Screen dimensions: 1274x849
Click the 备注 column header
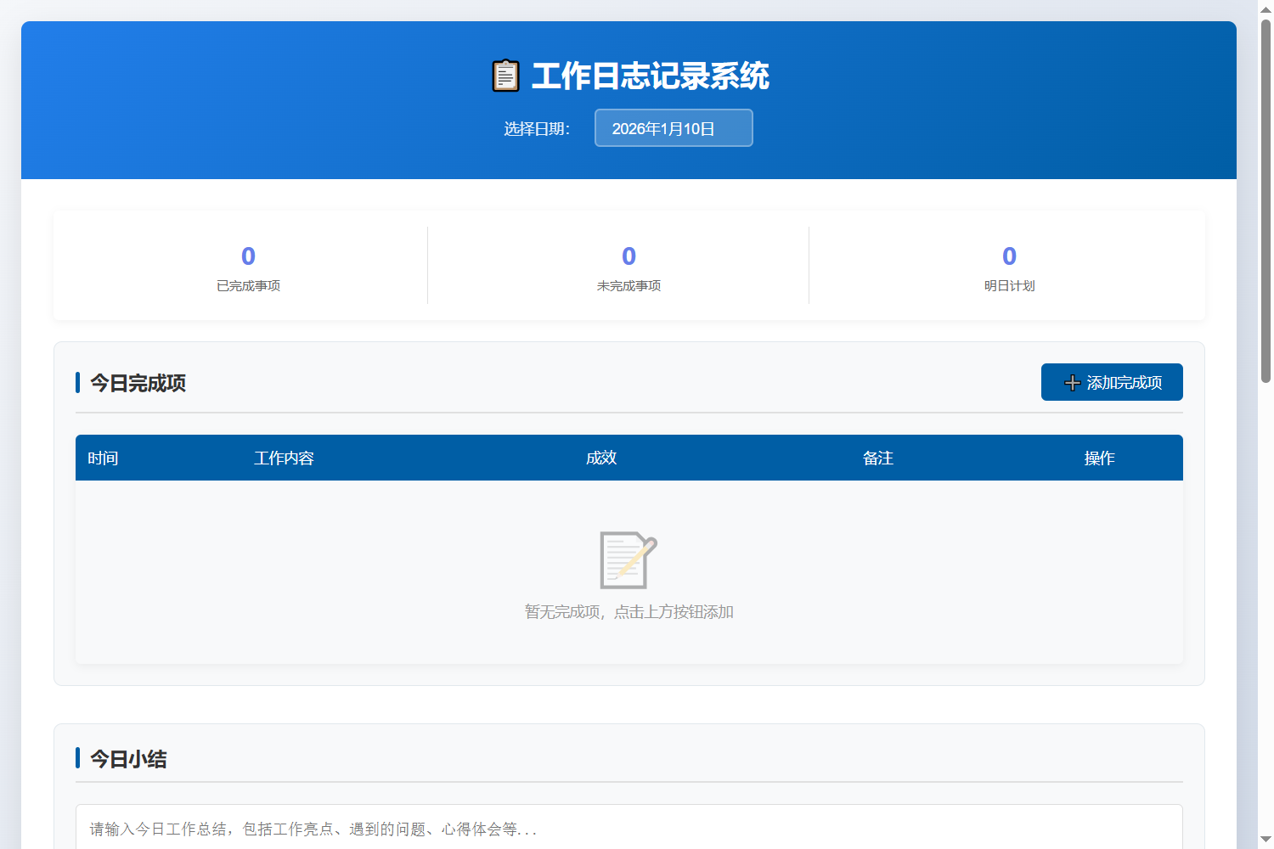(x=878, y=458)
